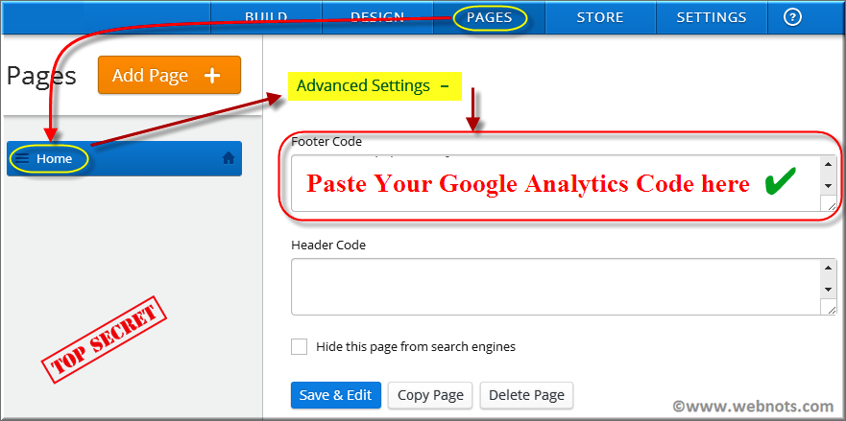Viewport: 846px width, 421px height.
Task: Click the Save & Edit button
Action: click(x=335, y=394)
